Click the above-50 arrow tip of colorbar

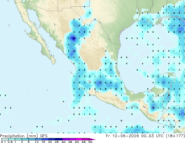(92, 139)
